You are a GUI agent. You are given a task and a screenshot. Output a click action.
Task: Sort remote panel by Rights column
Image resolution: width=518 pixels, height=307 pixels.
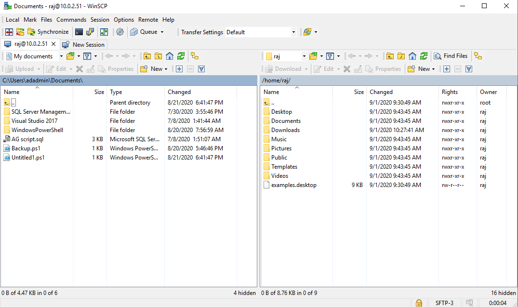(x=458, y=92)
